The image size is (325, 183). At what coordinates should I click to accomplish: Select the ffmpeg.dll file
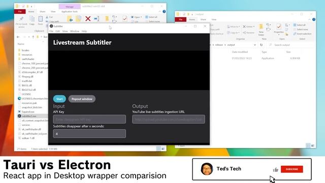(27, 77)
